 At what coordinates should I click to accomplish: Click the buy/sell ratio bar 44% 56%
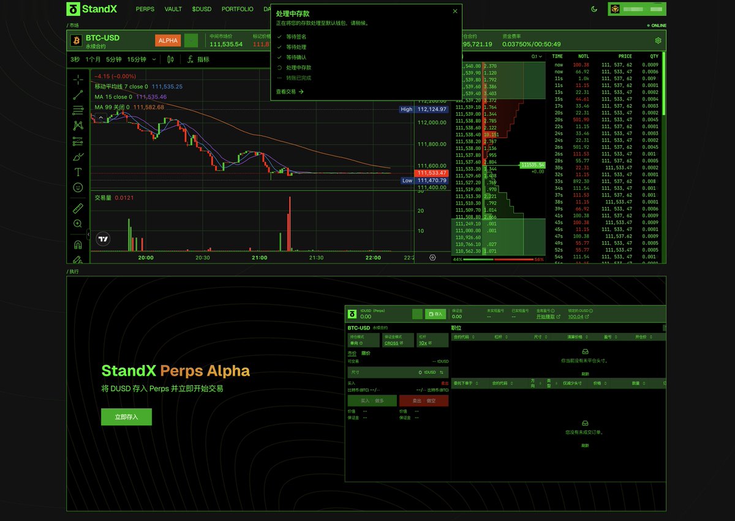pos(498,260)
